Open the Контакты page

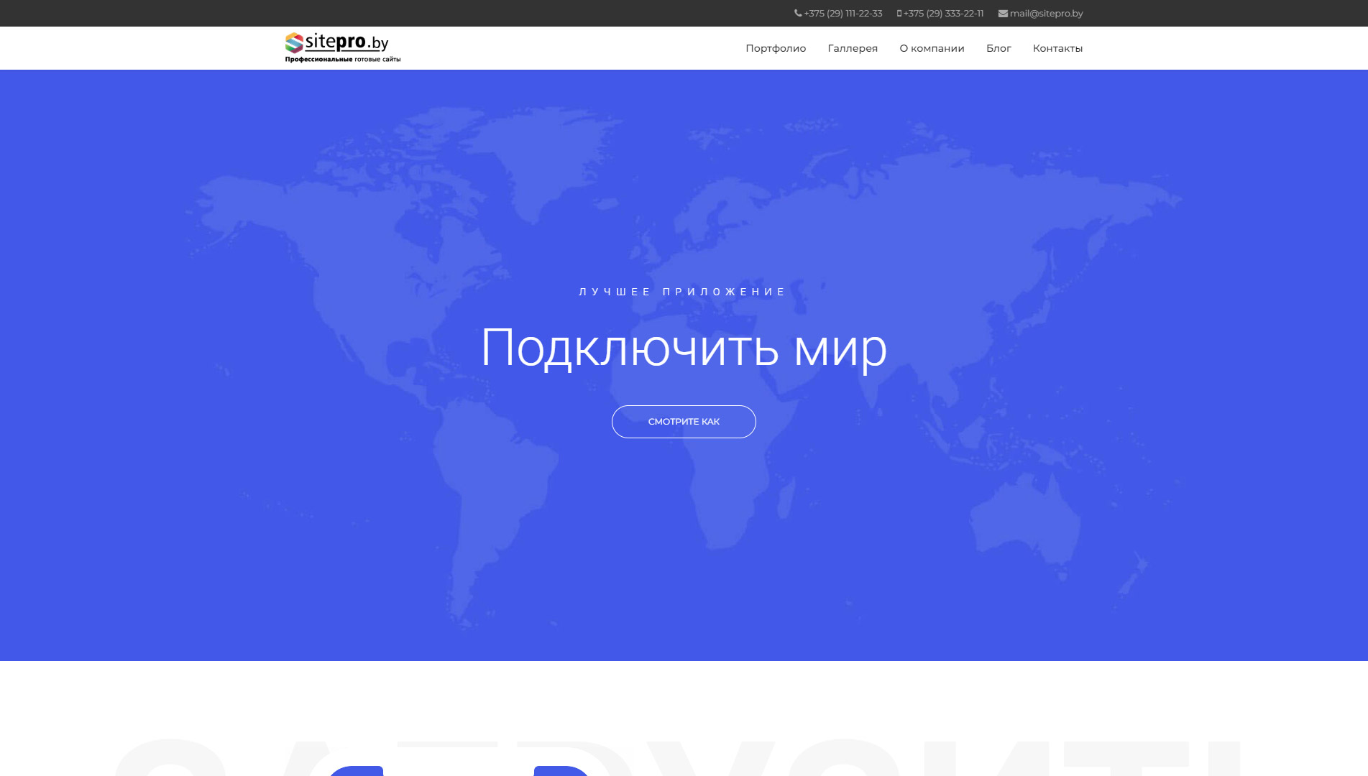(1057, 48)
